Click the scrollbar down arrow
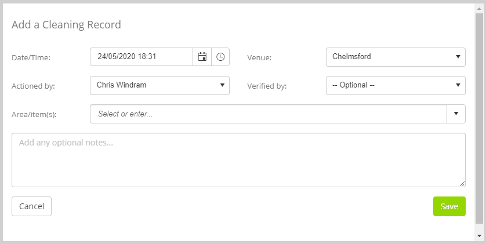 [479, 236]
